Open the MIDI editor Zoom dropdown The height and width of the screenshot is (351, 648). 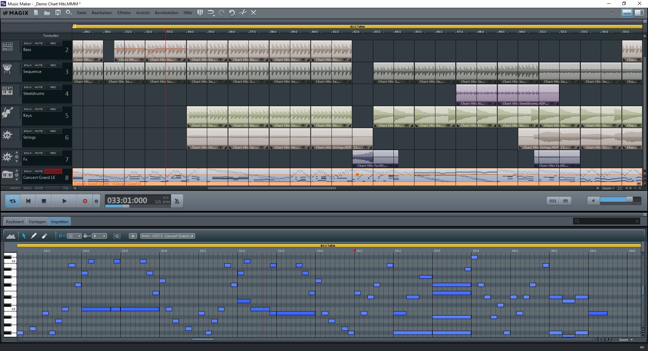point(626,340)
